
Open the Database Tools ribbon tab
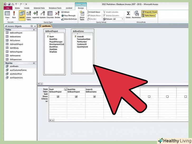55,8
